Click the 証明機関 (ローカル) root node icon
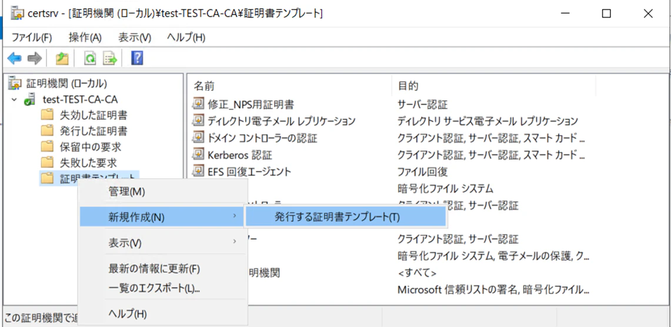 point(15,83)
